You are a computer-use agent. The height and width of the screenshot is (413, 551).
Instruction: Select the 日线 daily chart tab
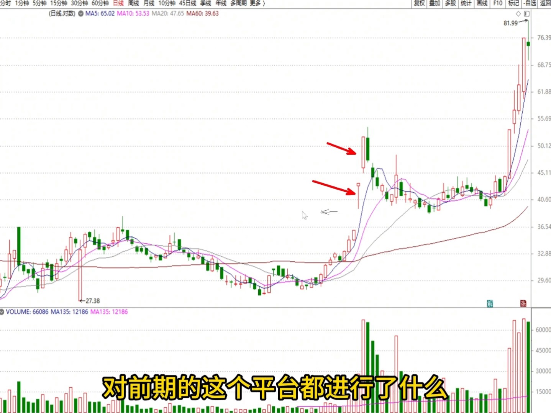118,3
